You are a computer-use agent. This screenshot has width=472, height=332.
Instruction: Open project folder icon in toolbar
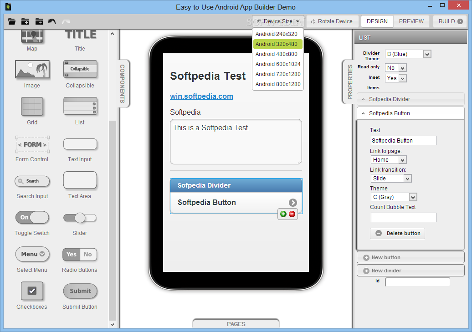point(12,21)
